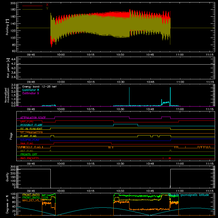Select the FLARE_FLAG label
The image size is (218, 218).
pos(28,136)
